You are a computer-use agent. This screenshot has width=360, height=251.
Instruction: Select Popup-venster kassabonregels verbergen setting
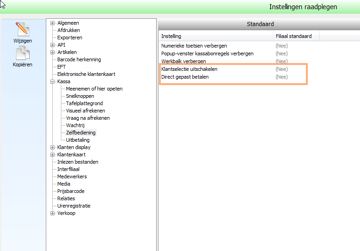(207, 53)
